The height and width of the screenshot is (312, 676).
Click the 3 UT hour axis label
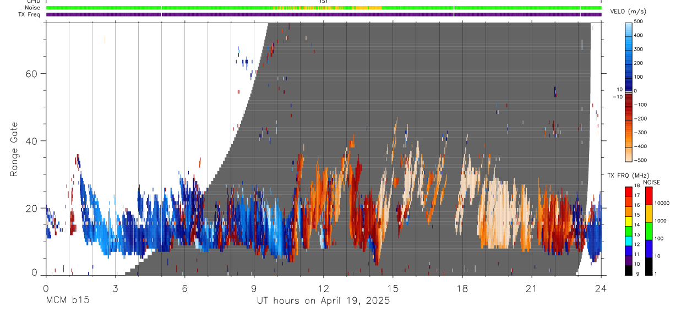[x=115, y=288]
